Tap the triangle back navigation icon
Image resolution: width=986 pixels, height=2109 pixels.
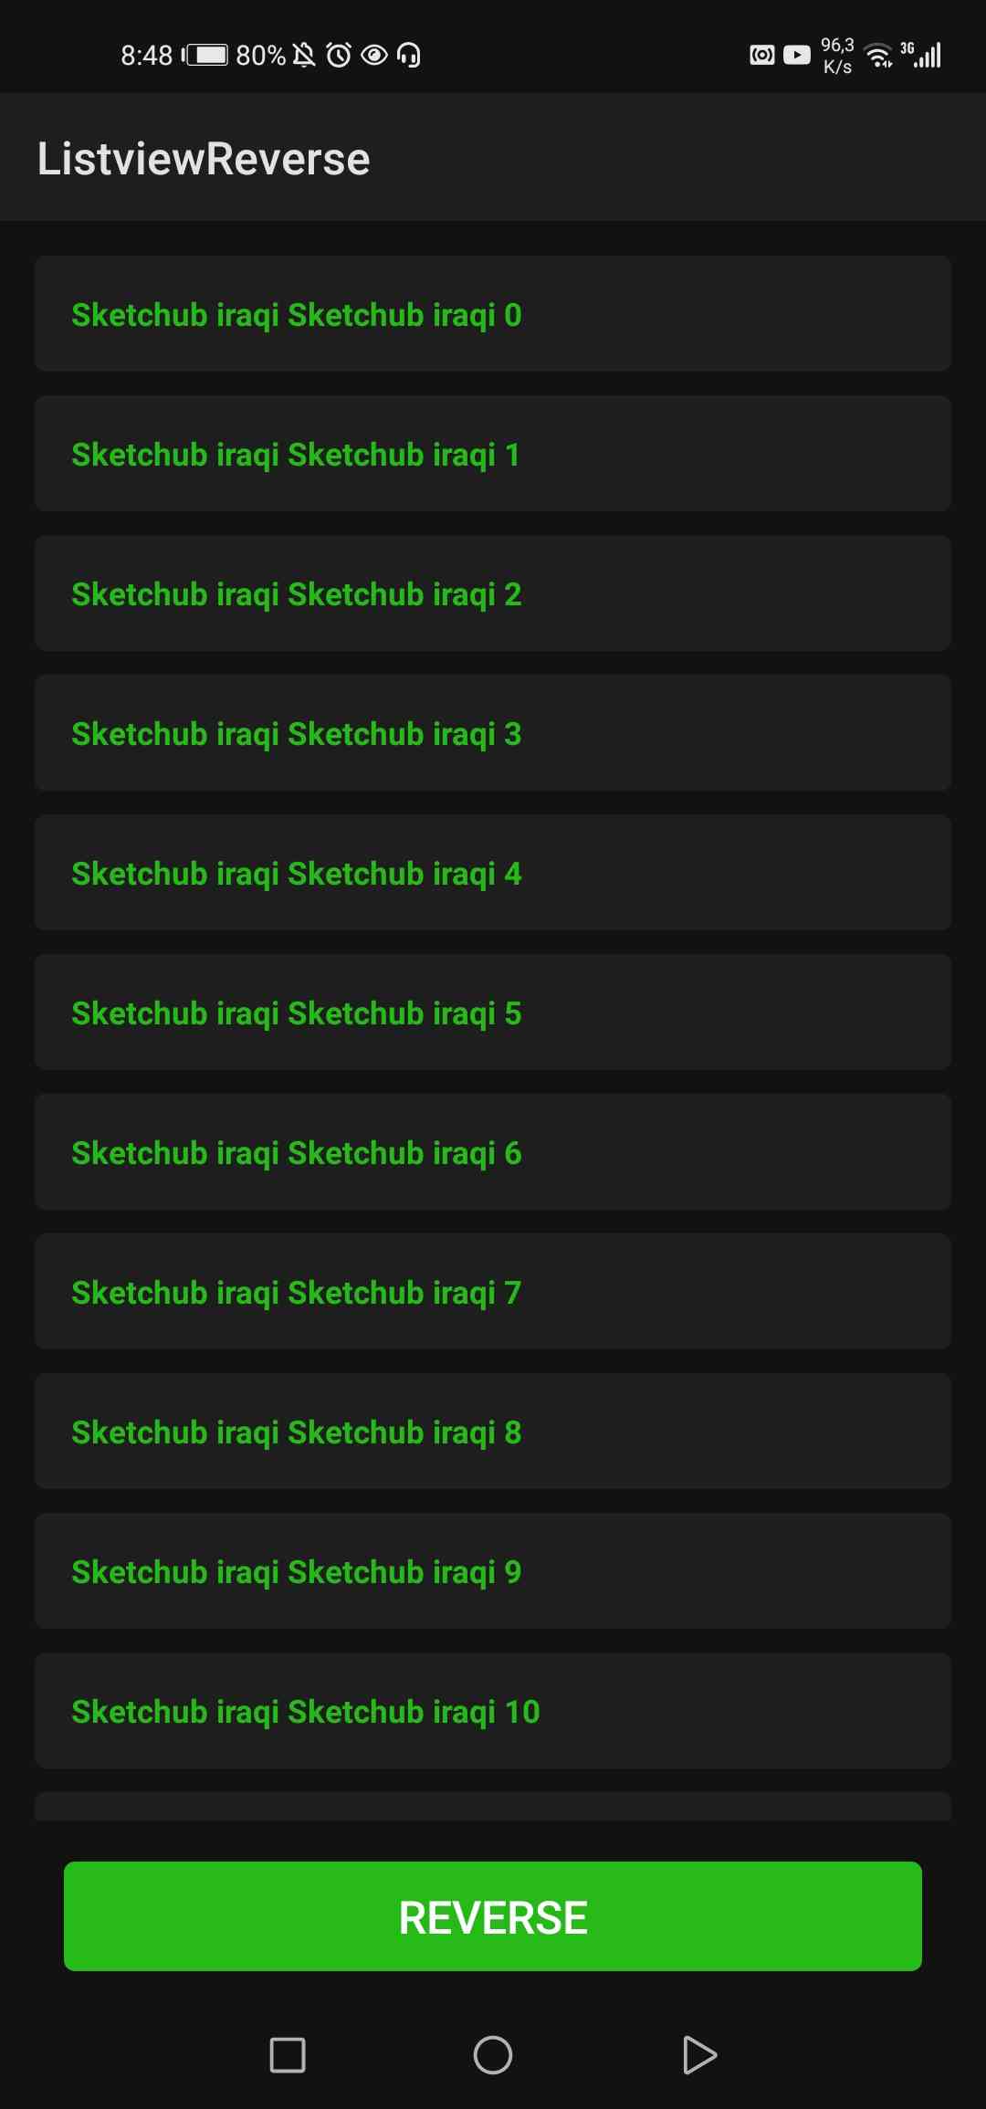pyautogui.click(x=699, y=2055)
